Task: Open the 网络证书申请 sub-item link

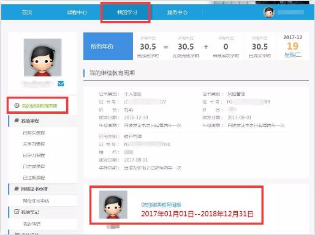Action: point(36,201)
